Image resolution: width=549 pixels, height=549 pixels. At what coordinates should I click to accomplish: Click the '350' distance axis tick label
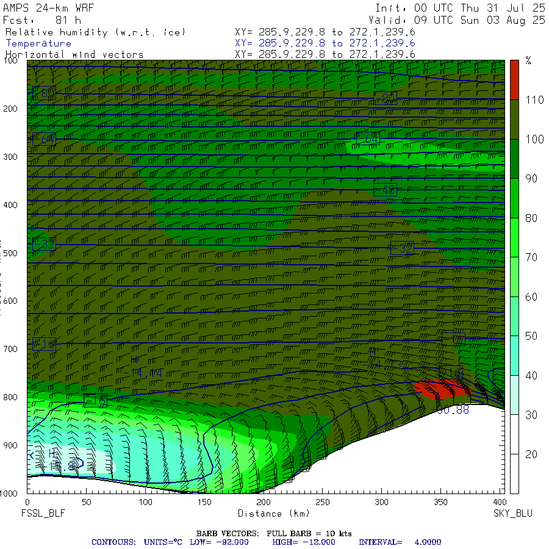(x=440, y=502)
